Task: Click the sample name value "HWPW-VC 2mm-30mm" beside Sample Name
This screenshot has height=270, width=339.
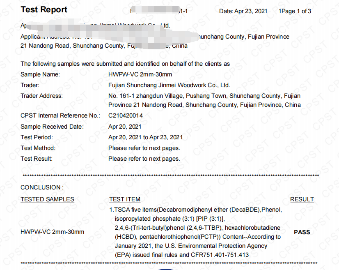Action: tap(140, 74)
